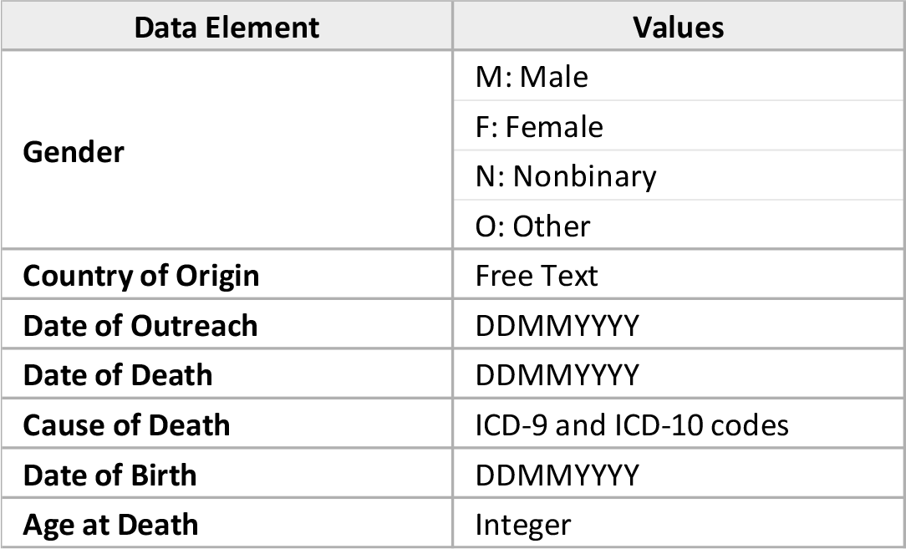This screenshot has height=549, width=906.
Task: Select the Date of Birth DDMMYYYY value
Action: click(679, 473)
